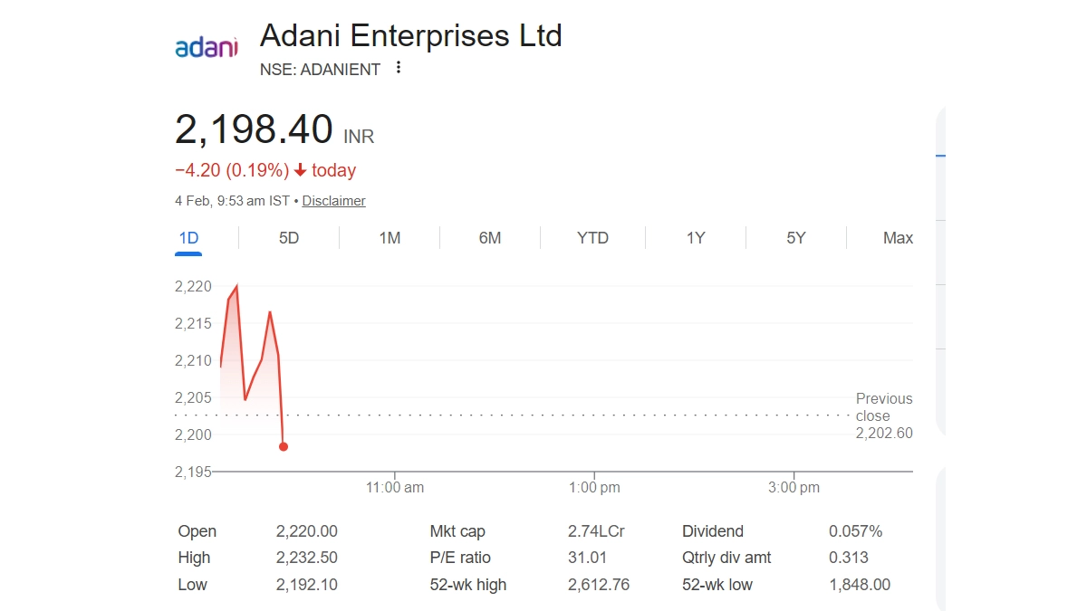The width and height of the screenshot is (1087, 611).
Task: Click the Mkt cap value 2.74LCr
Action: click(x=596, y=531)
